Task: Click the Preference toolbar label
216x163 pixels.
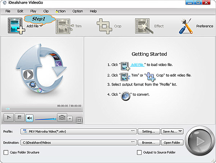Action: (x=205, y=26)
